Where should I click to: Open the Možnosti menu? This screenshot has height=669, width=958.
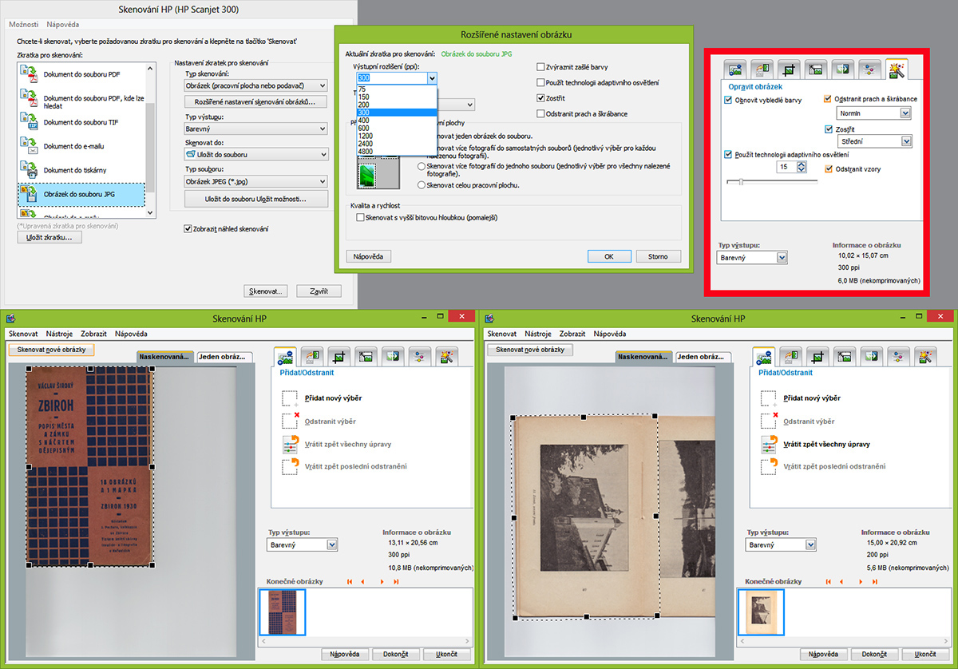23,25
